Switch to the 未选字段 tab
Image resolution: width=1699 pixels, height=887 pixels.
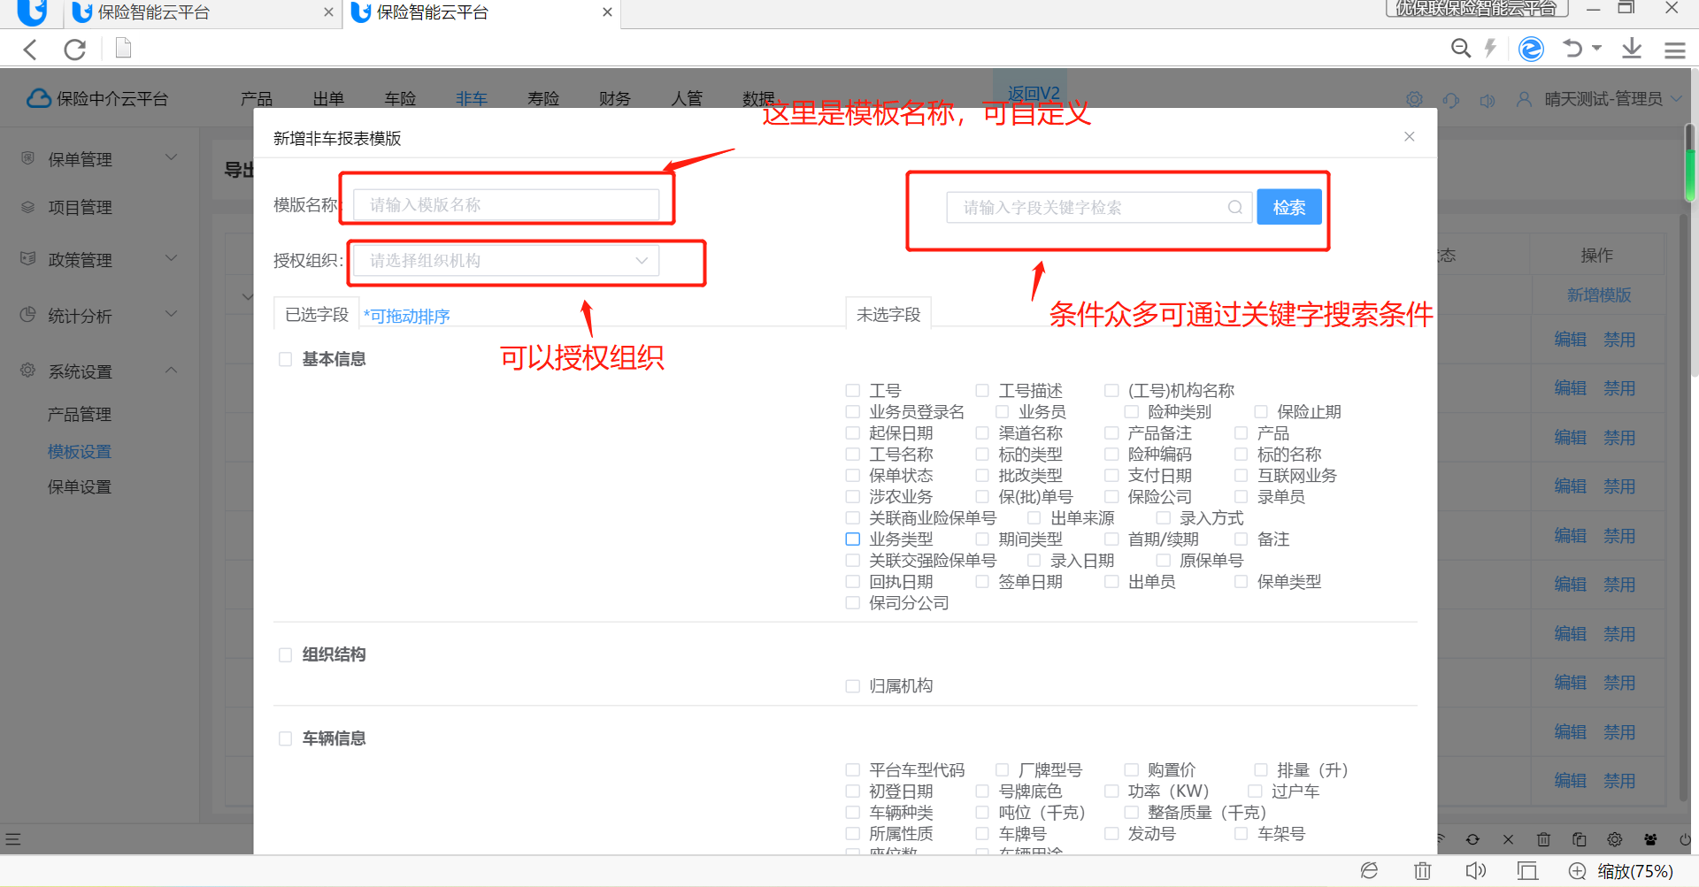tap(888, 315)
